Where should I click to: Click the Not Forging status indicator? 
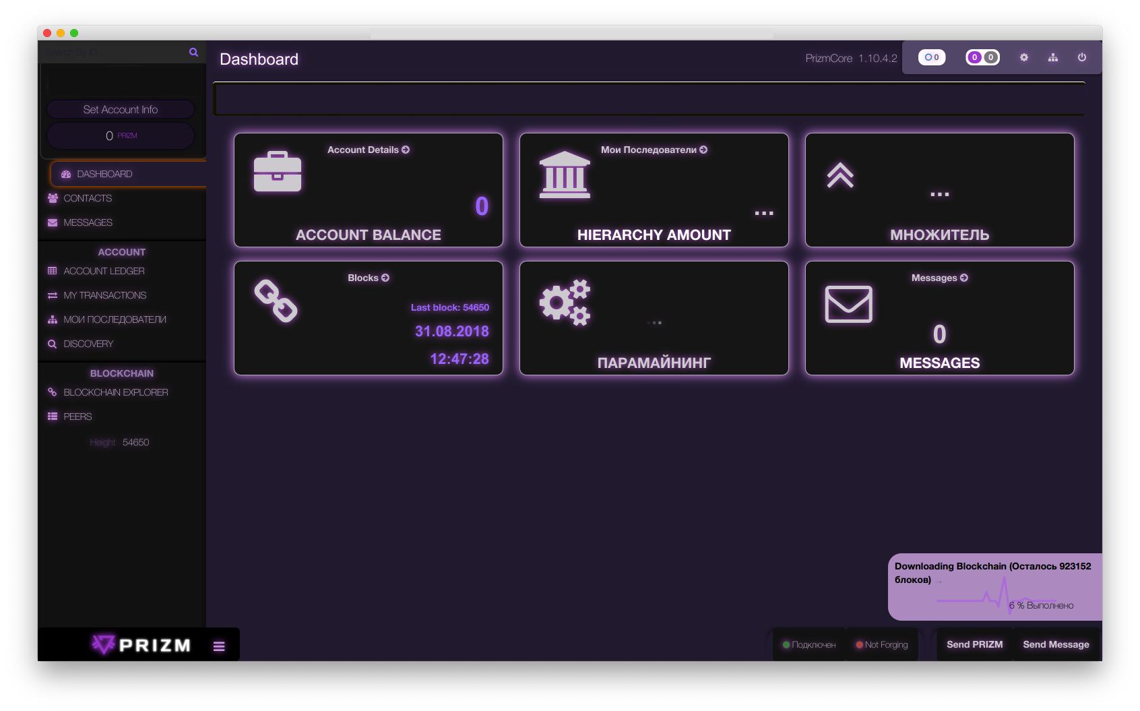pos(882,645)
